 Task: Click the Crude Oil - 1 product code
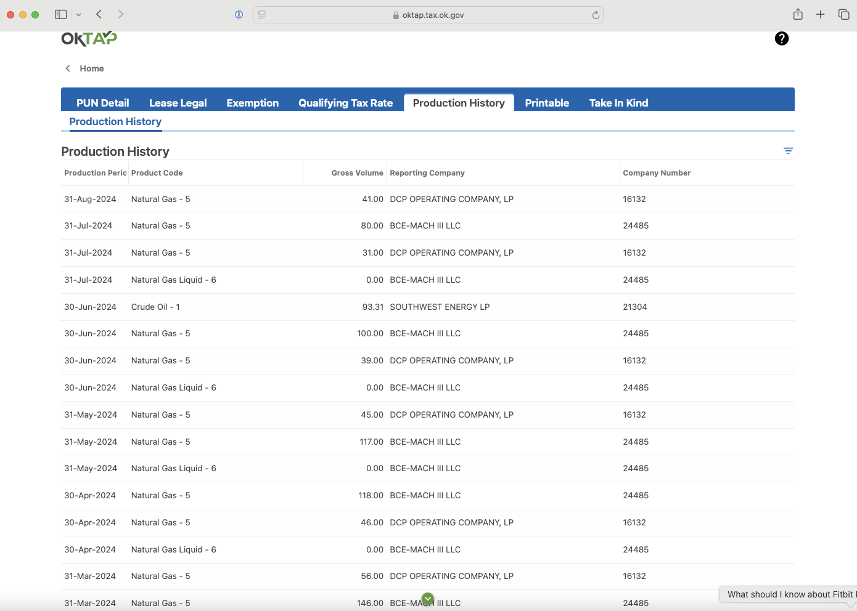(155, 307)
